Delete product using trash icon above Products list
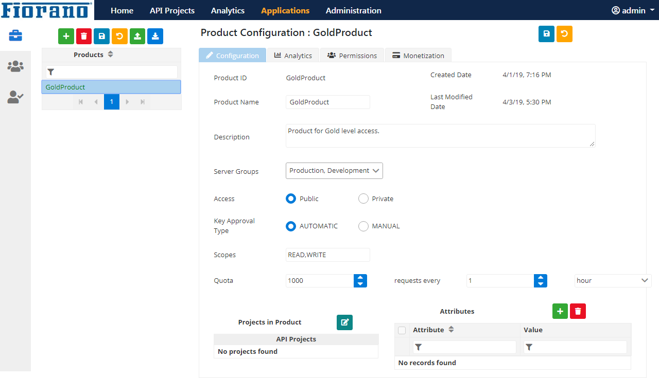 click(x=84, y=37)
